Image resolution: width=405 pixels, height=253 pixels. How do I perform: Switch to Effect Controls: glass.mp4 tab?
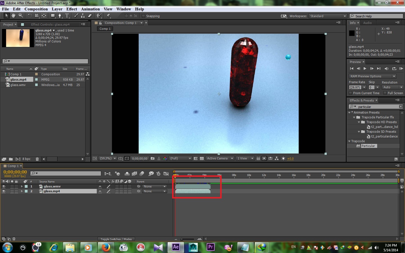tap(50, 24)
